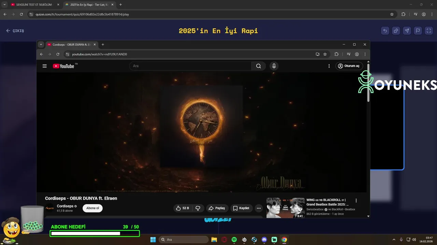Open tab search dropdown in Quizei window
The height and width of the screenshot is (245, 437).
(4, 5)
